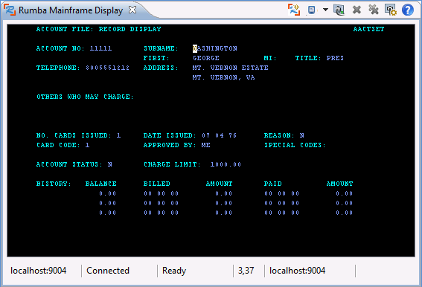Click the Ready status bar entry
The height and width of the screenshot is (287, 422).
(174, 271)
